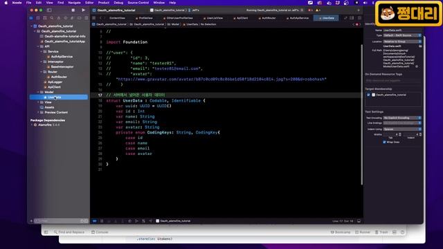This screenshot has width=443, height=249.
Task: Click the pause/continue icon in debug bar
Action: click(102, 221)
